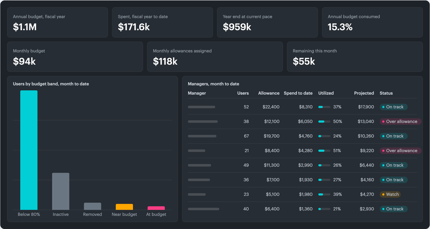Click the Status column header
The width and height of the screenshot is (430, 229).
386,93
